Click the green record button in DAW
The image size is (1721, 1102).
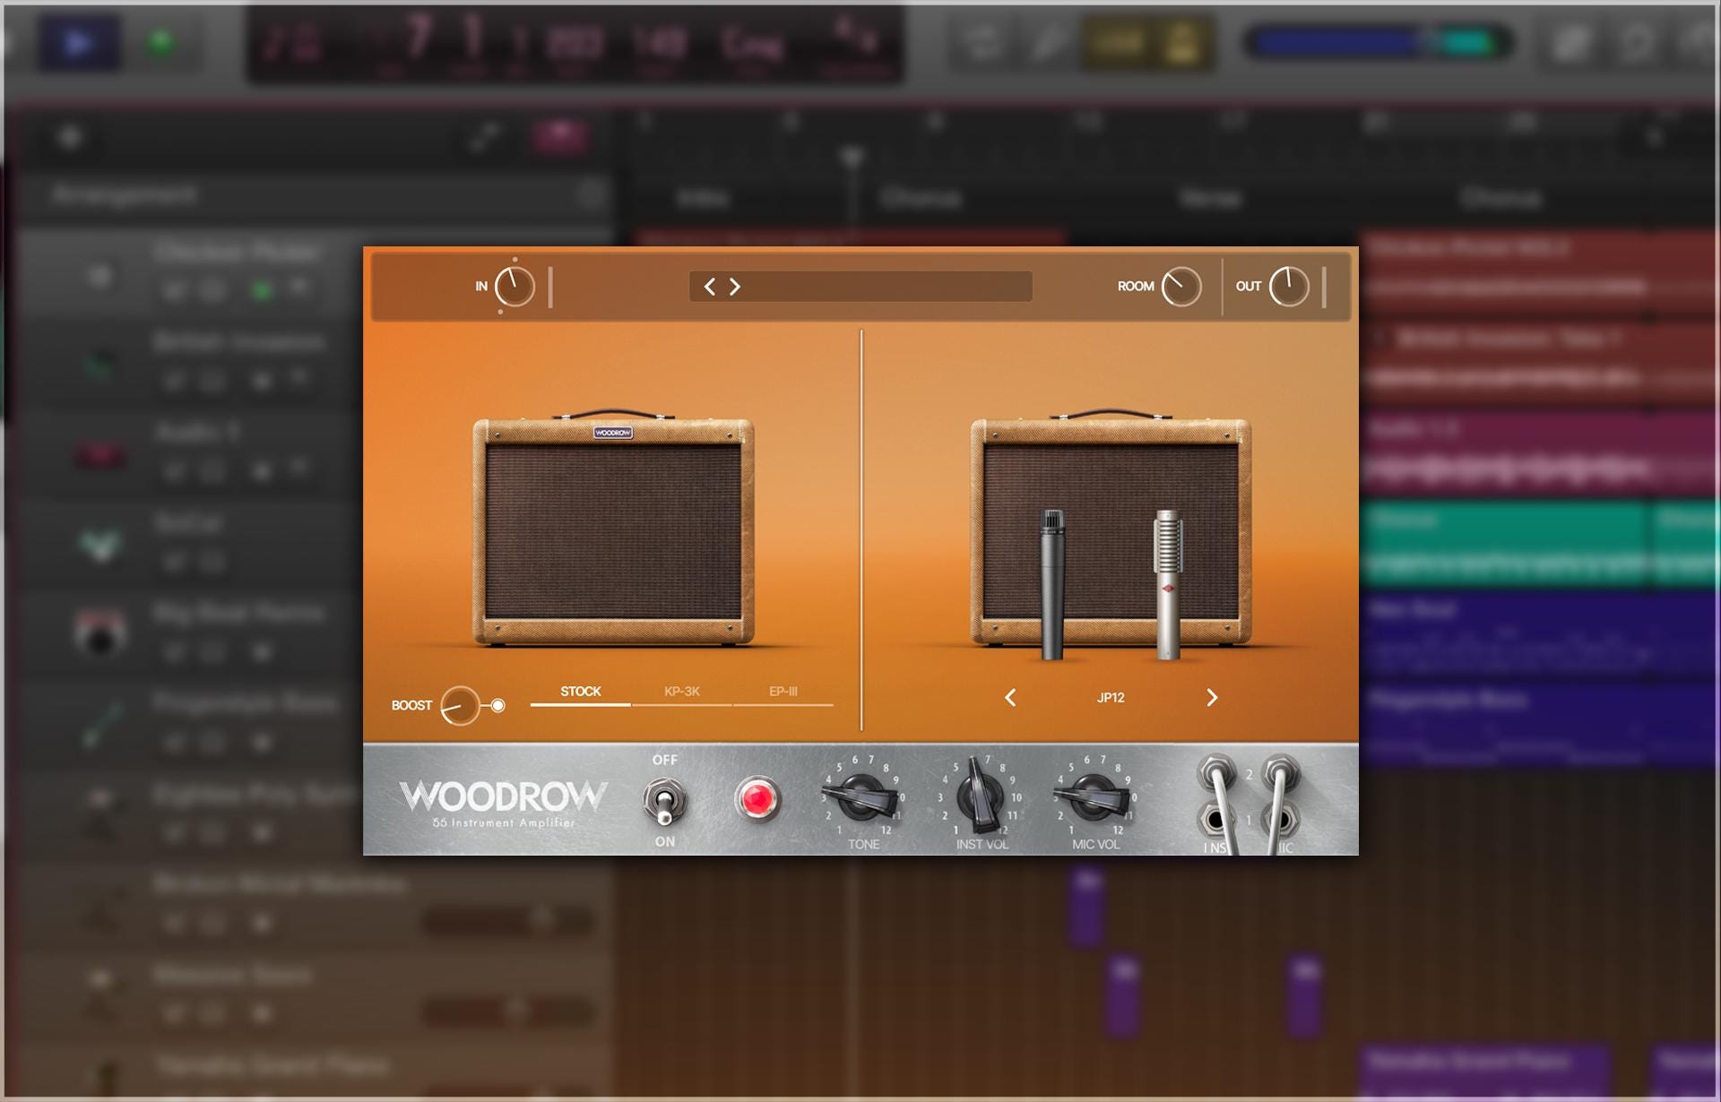162,42
